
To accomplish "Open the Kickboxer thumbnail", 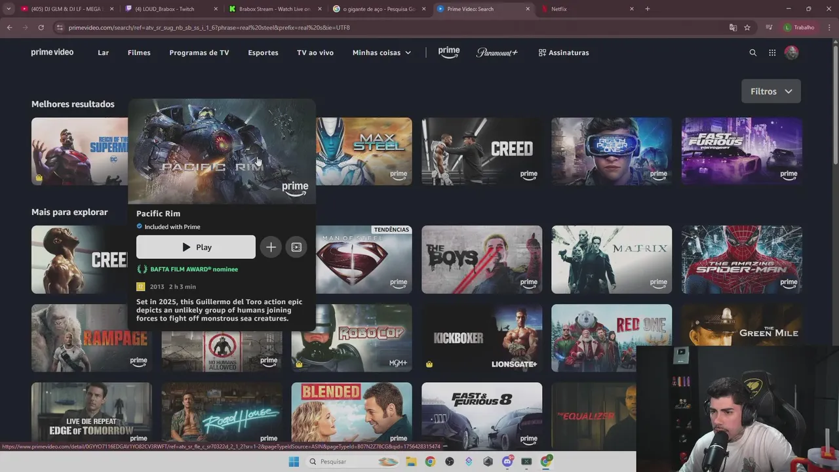I will 482,338.
